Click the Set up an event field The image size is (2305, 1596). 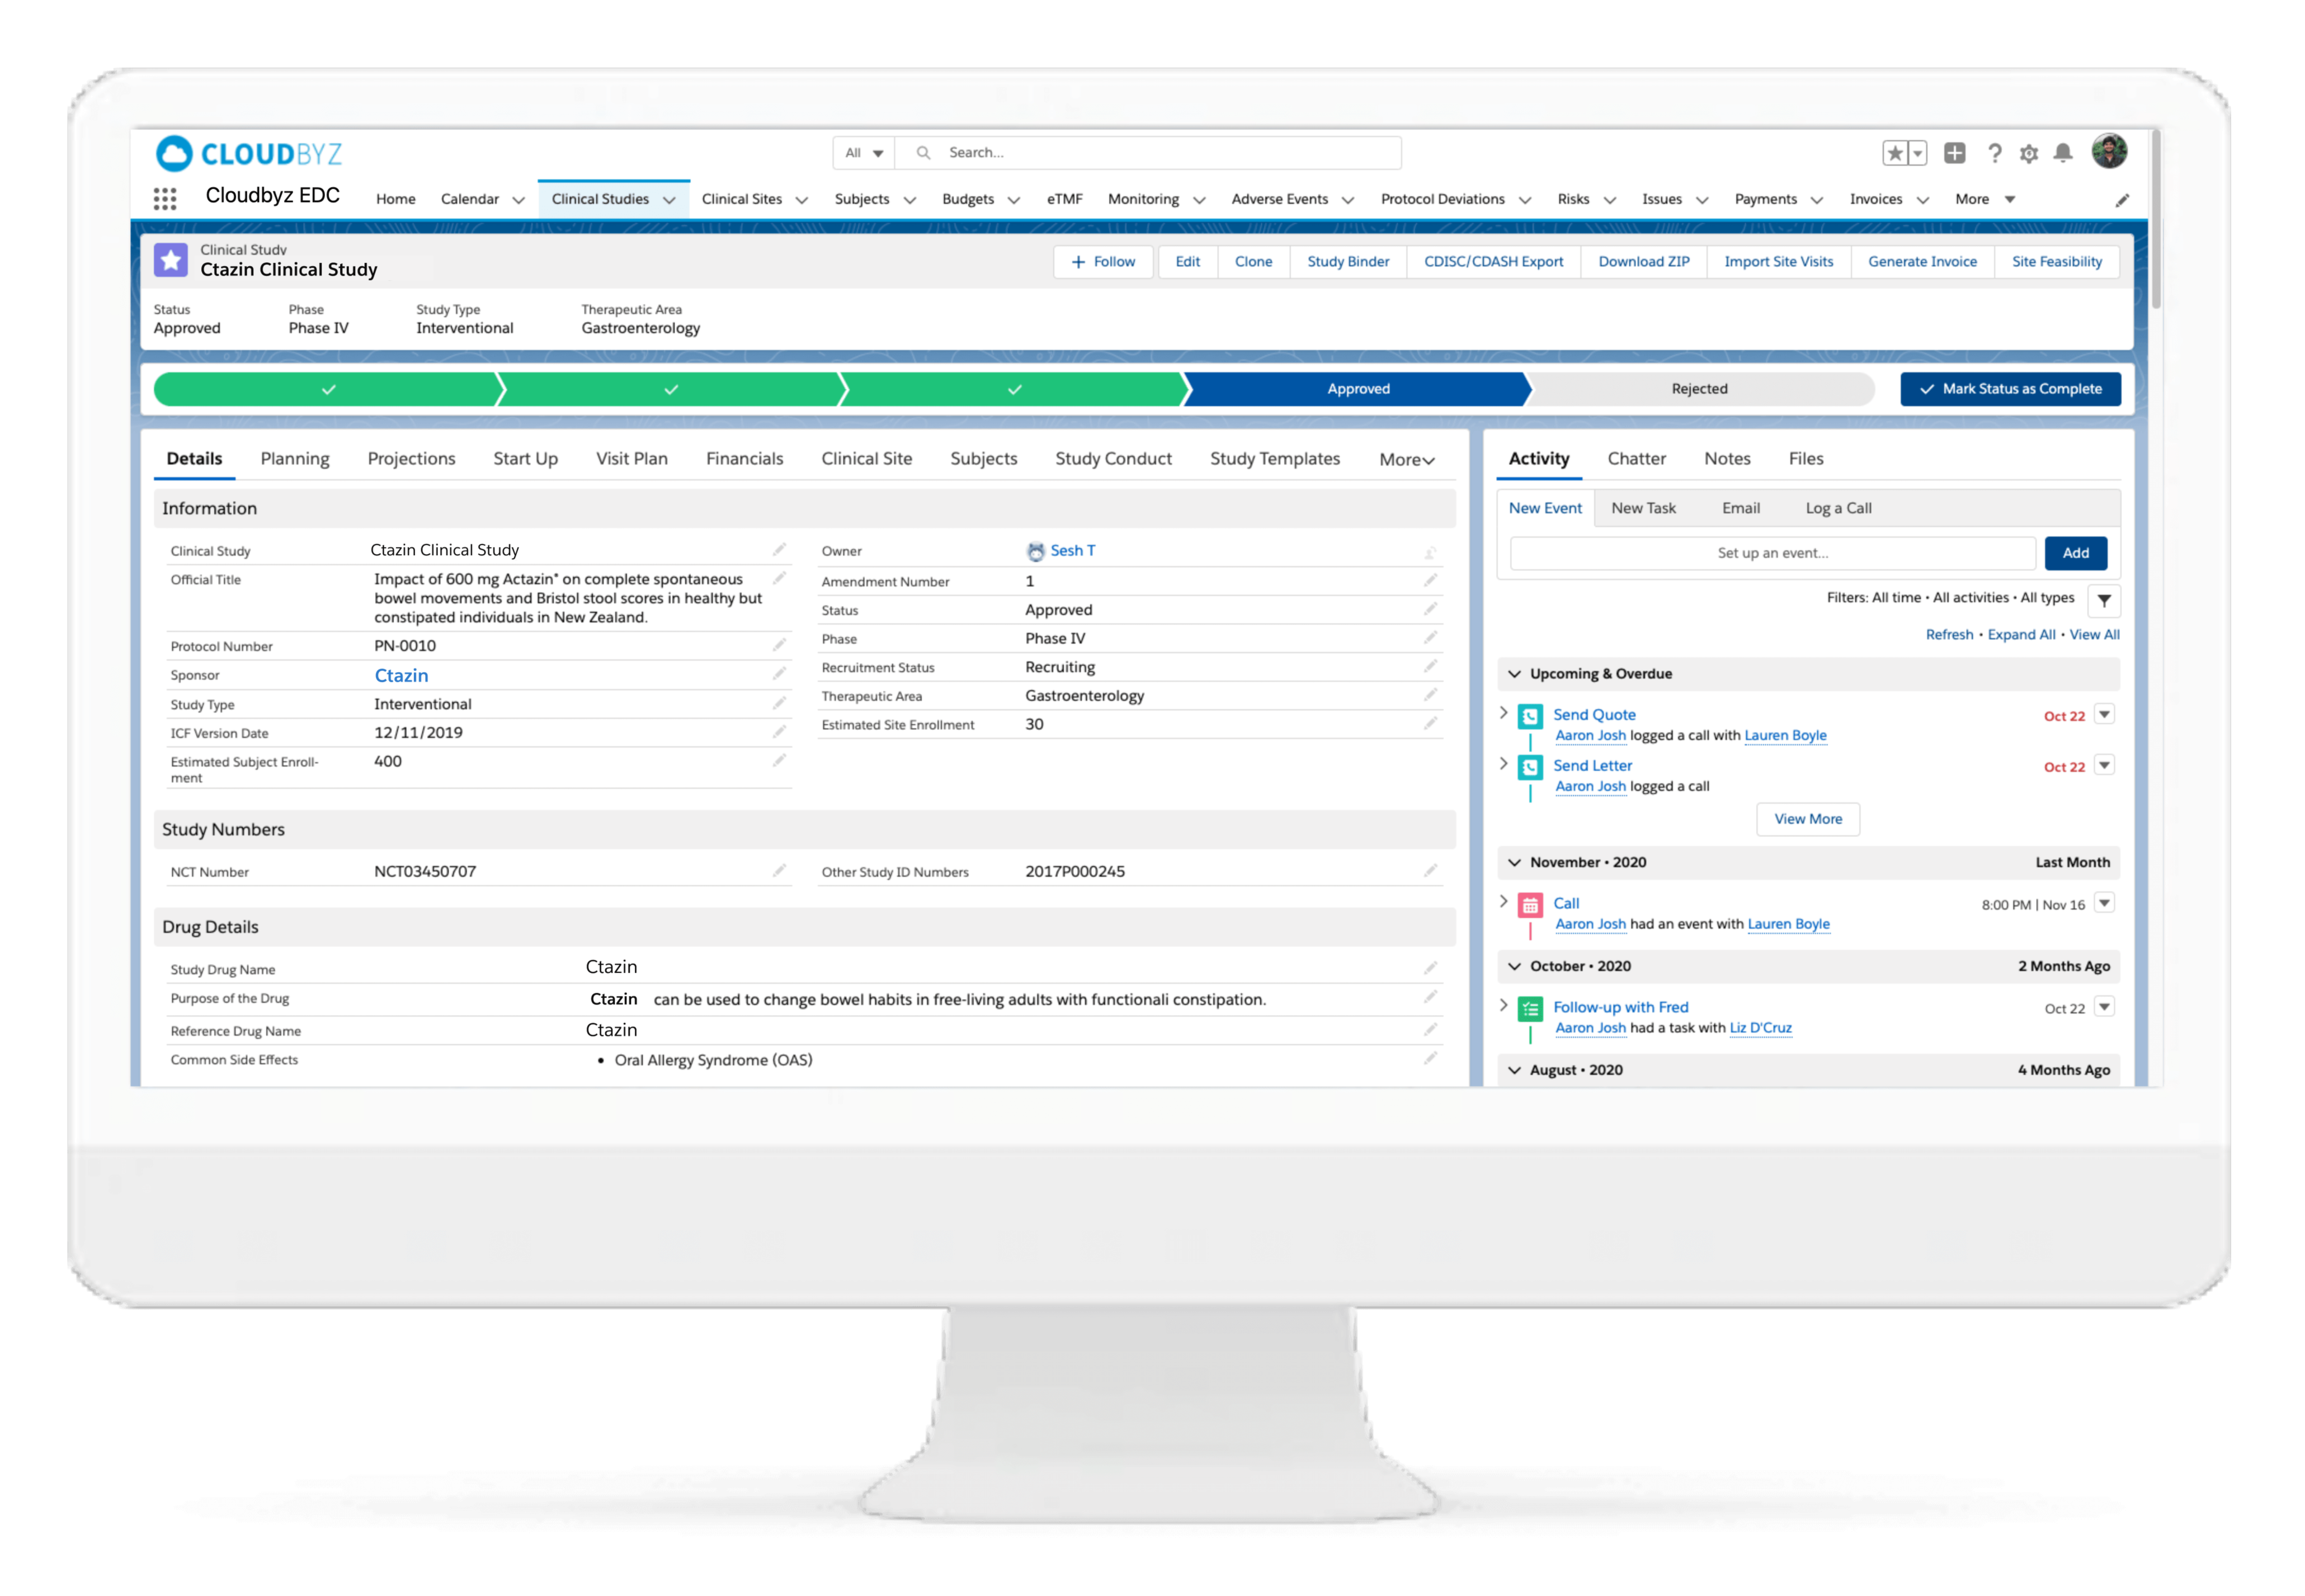[1772, 553]
